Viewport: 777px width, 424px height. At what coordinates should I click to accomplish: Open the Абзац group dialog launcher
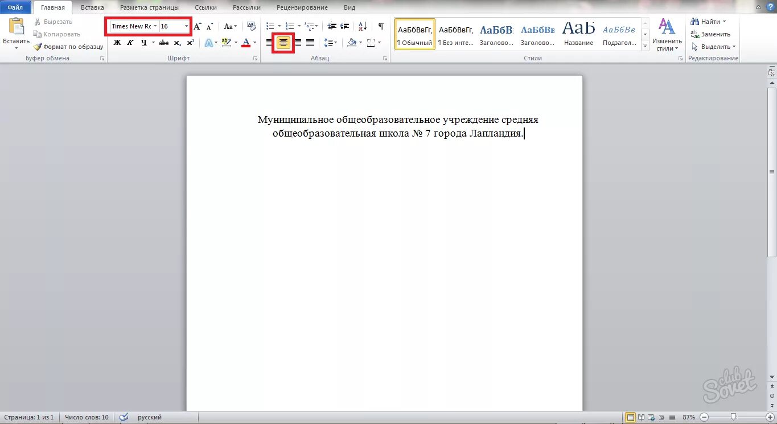tap(385, 59)
